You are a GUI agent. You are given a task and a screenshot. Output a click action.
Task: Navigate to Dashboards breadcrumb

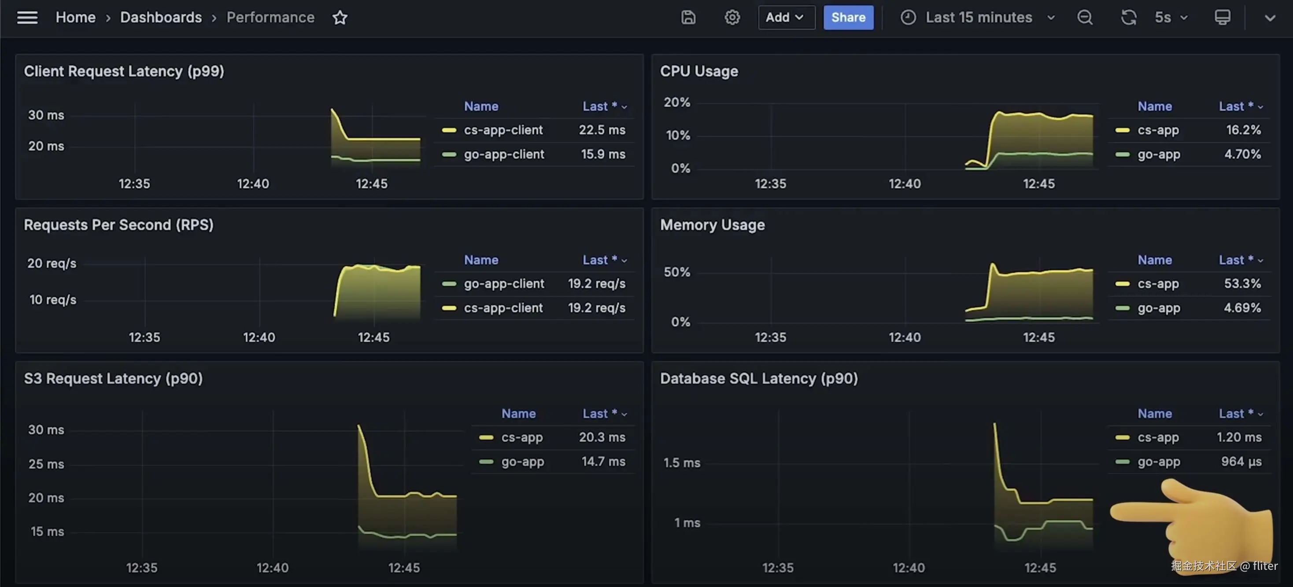(161, 18)
